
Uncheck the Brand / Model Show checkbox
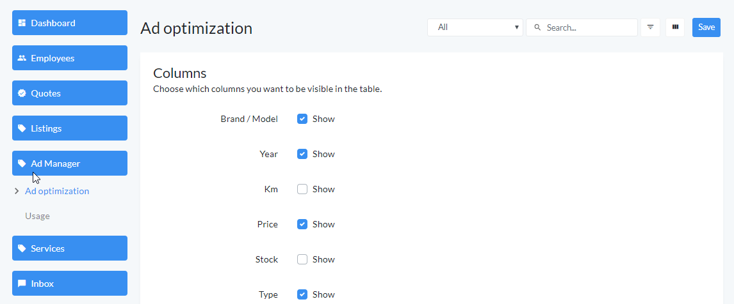tap(302, 119)
